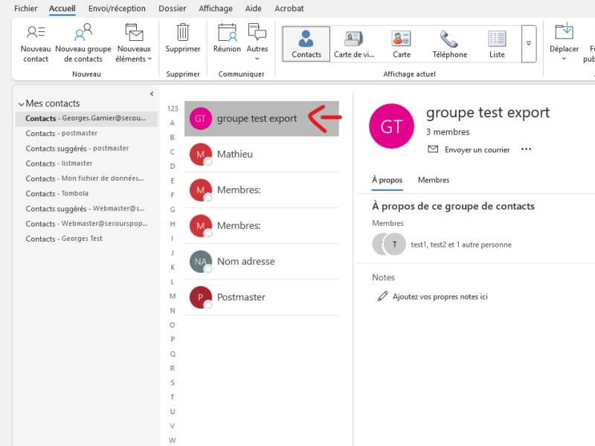Select Contacts - Webmaster@secourspop folder
The image size is (595, 446).
[x=86, y=224]
